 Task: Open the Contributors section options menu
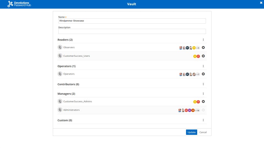pyautogui.click(x=203, y=84)
